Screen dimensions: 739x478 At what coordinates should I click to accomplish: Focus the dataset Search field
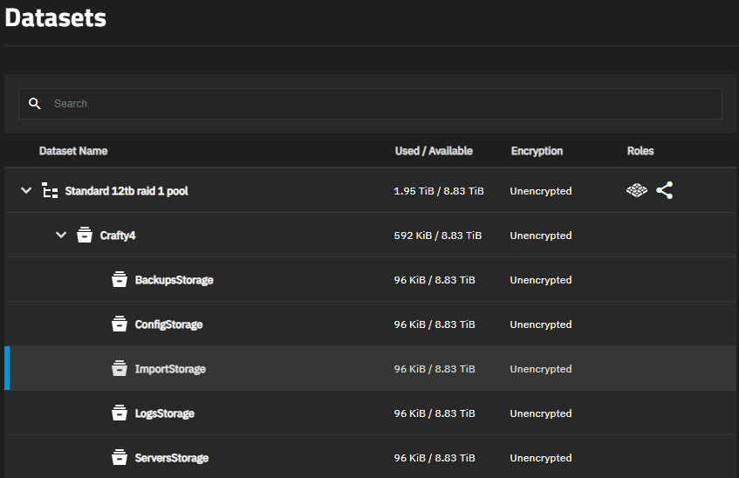(x=384, y=104)
